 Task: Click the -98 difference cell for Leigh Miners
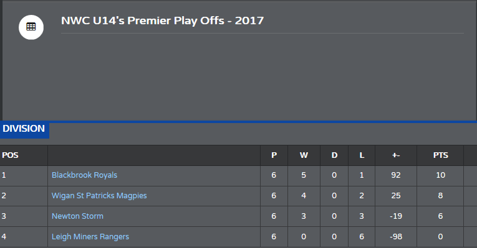396,237
